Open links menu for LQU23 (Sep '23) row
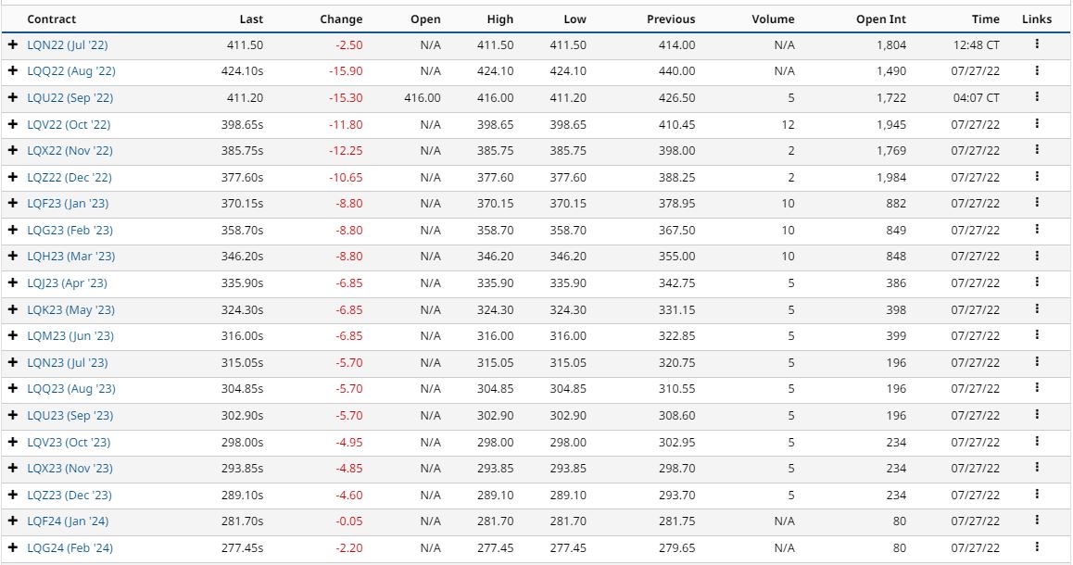1073x565 pixels. tap(1037, 415)
